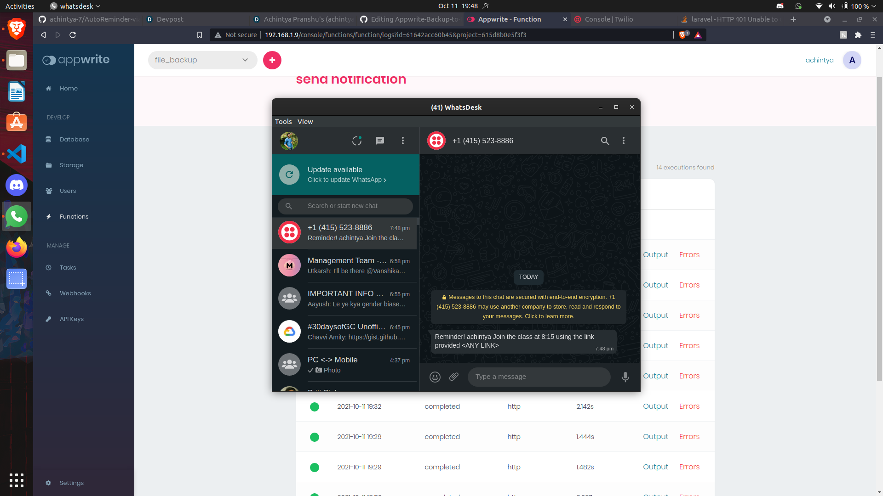
Task: Click the attach file paperclip icon
Action: tap(454, 377)
